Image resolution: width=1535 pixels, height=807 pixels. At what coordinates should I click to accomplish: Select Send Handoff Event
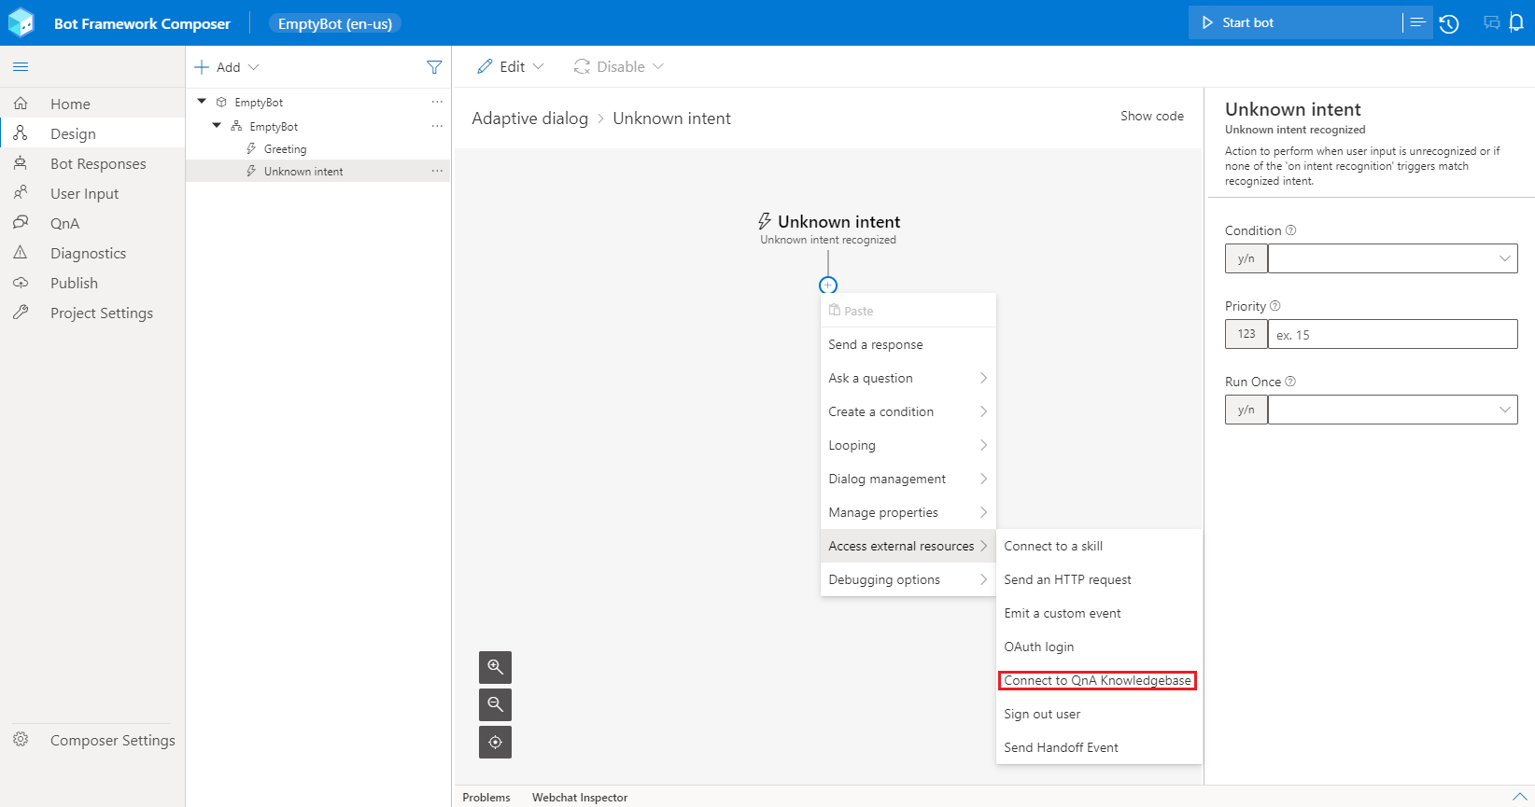tap(1099, 747)
